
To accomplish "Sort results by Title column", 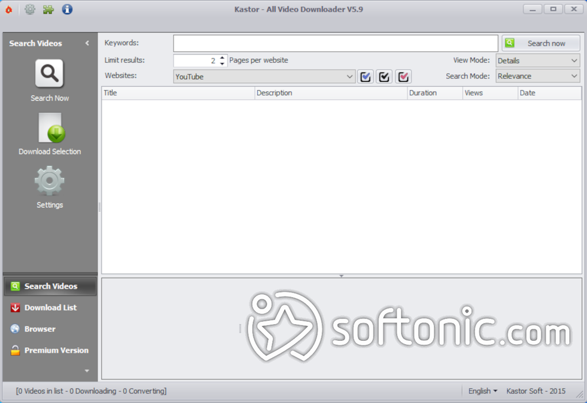I will click(x=178, y=93).
